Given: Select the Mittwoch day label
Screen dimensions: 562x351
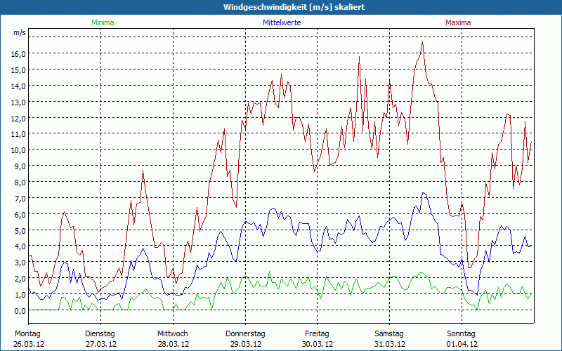Looking at the screenshot, I should [173, 333].
